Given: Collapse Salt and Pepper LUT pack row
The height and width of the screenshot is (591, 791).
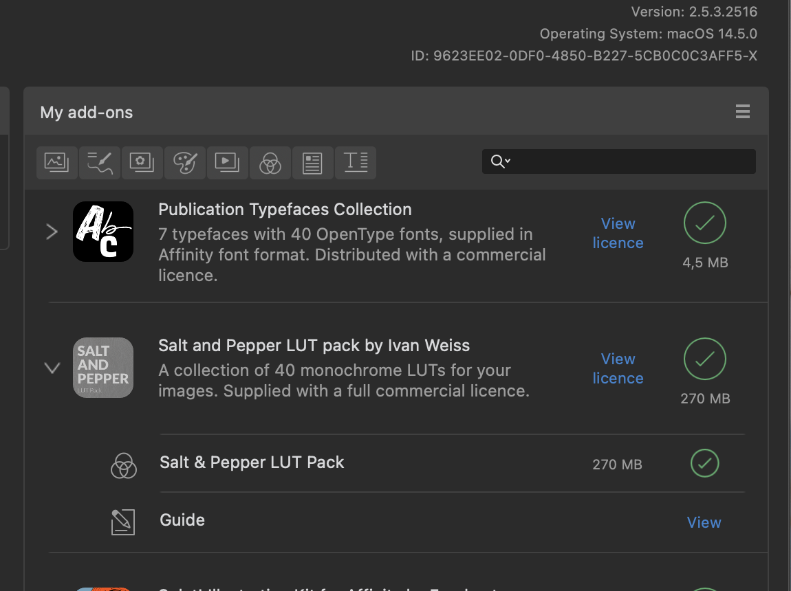Looking at the screenshot, I should point(52,368).
